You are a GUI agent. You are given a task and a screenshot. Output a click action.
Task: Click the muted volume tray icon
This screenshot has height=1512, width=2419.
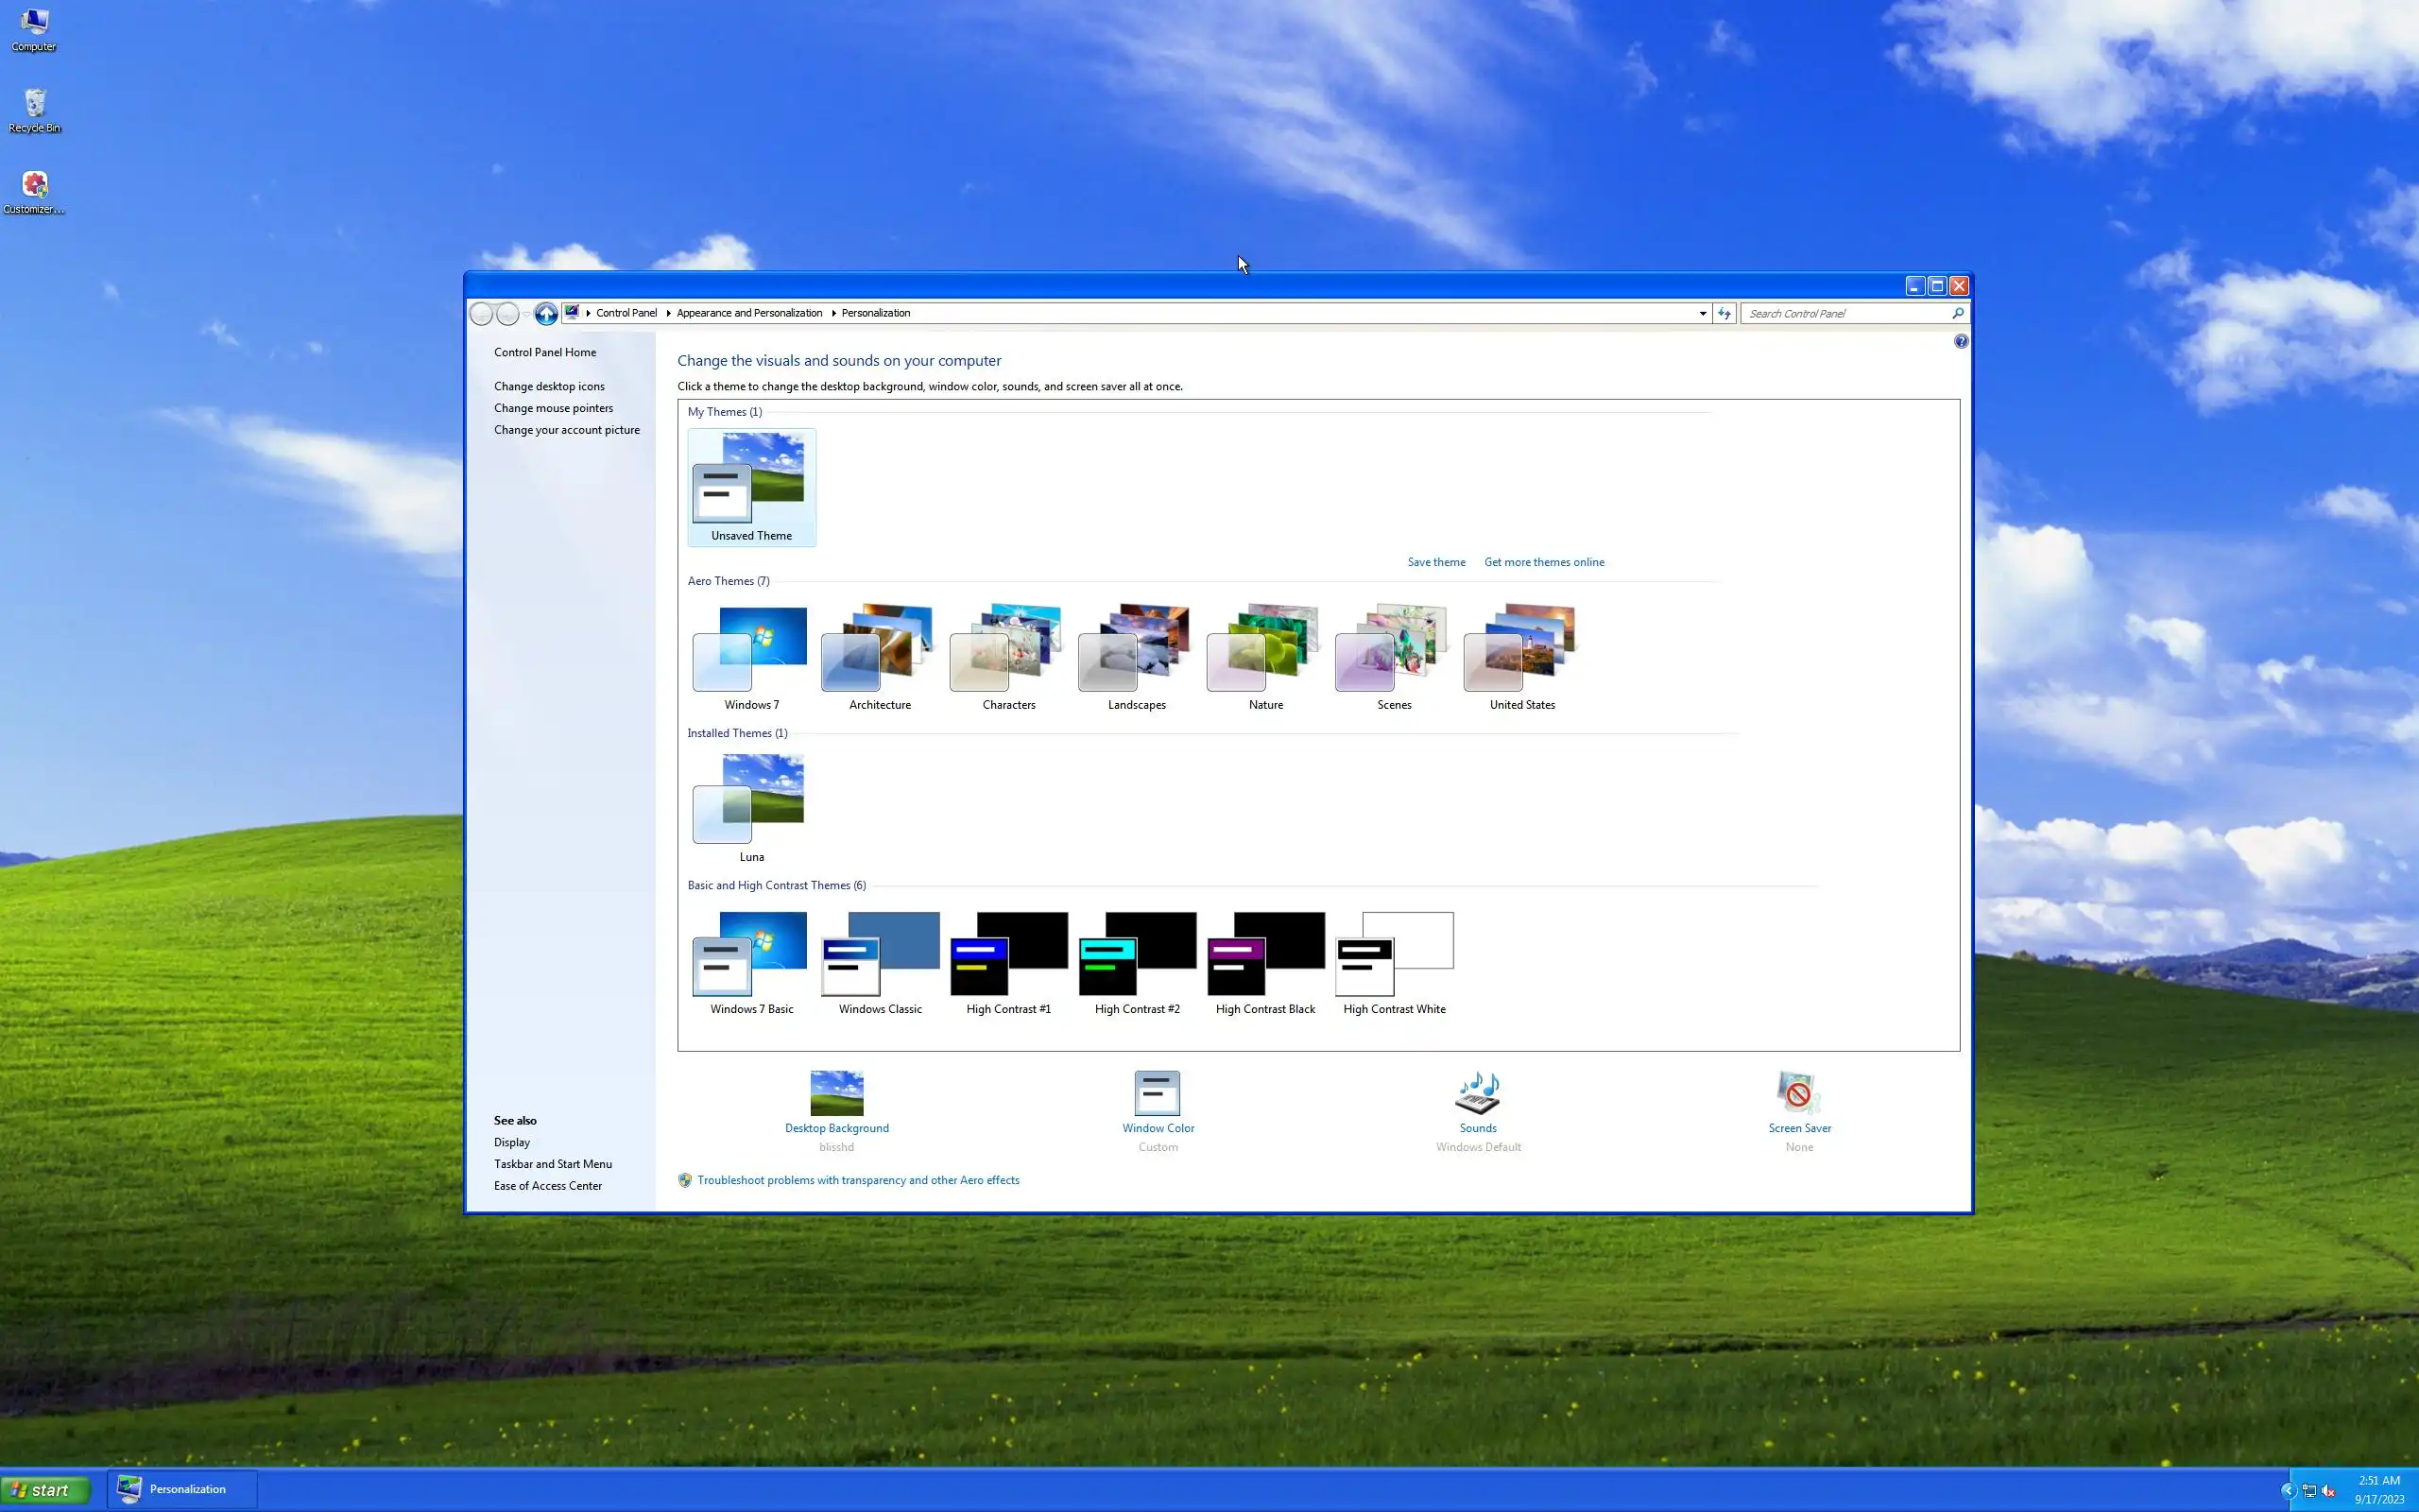[2329, 1491]
